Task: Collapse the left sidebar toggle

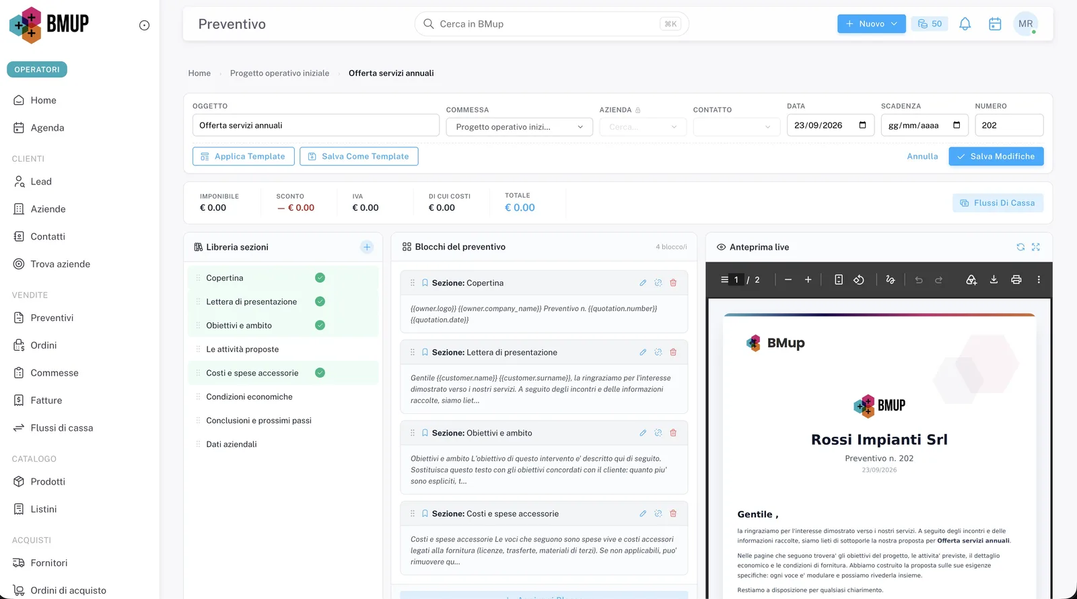Action: [144, 26]
